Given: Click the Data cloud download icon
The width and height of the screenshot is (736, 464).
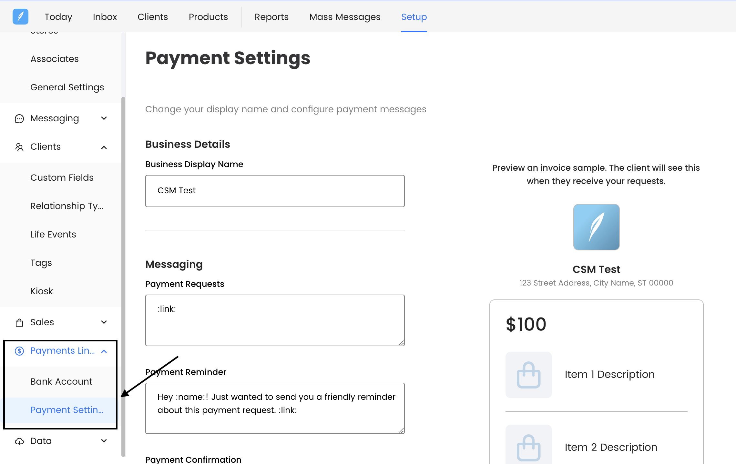Looking at the screenshot, I should [19, 441].
